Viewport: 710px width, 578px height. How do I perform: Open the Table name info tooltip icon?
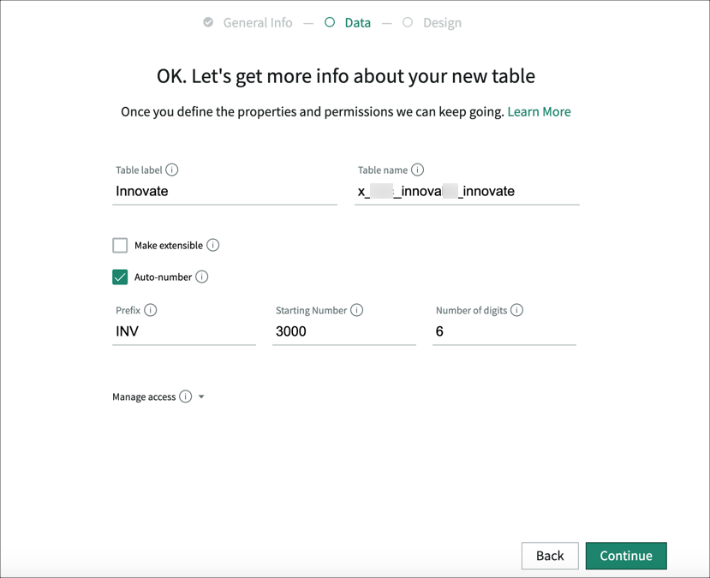click(x=419, y=170)
